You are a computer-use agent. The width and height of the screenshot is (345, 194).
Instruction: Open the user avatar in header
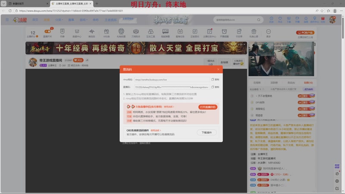[x=332, y=20]
